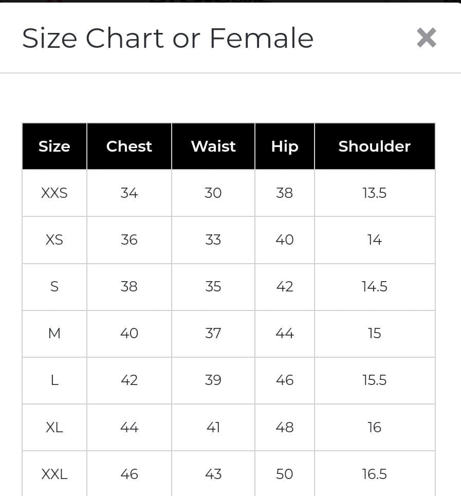The width and height of the screenshot is (461, 496).
Task: Click the Chest column header
Action: click(129, 146)
